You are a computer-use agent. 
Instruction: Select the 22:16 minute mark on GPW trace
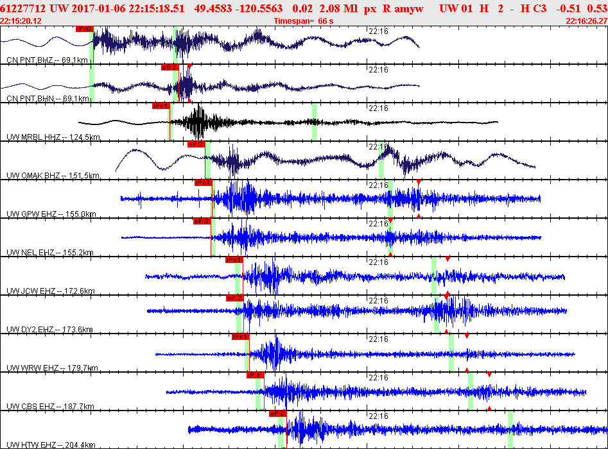[378, 185]
